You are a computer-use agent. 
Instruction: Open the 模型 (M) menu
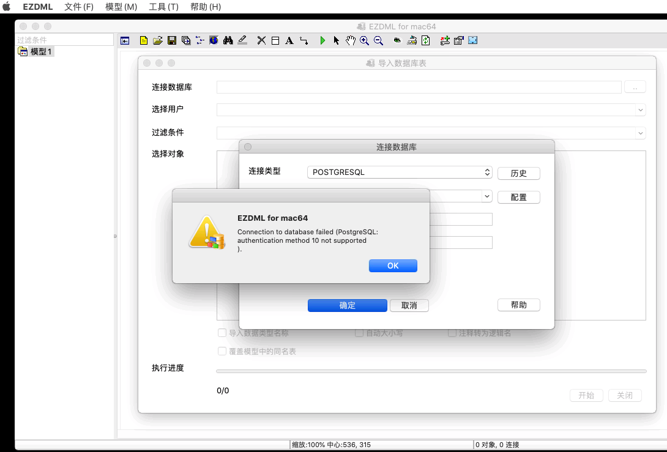(x=121, y=7)
